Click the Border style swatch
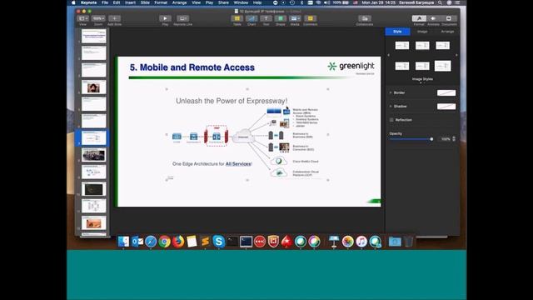 click(x=446, y=92)
